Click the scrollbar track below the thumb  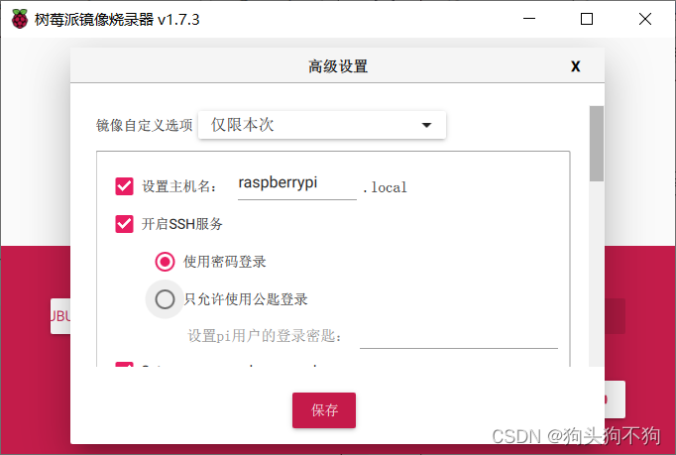pyautogui.click(x=597, y=274)
